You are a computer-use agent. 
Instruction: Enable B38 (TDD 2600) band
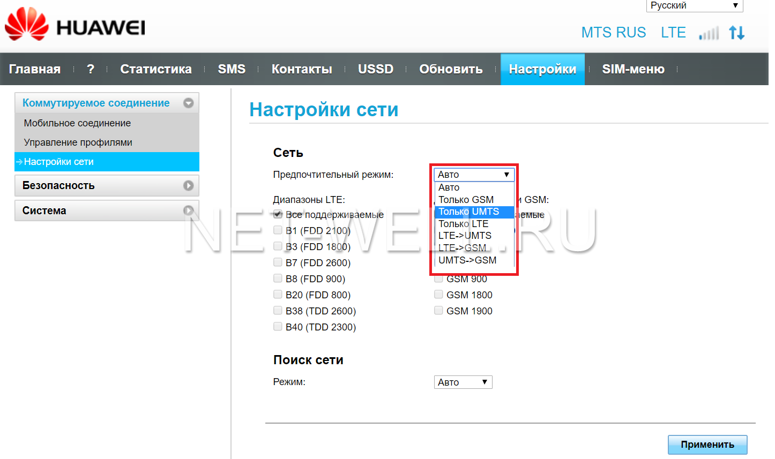click(x=278, y=311)
